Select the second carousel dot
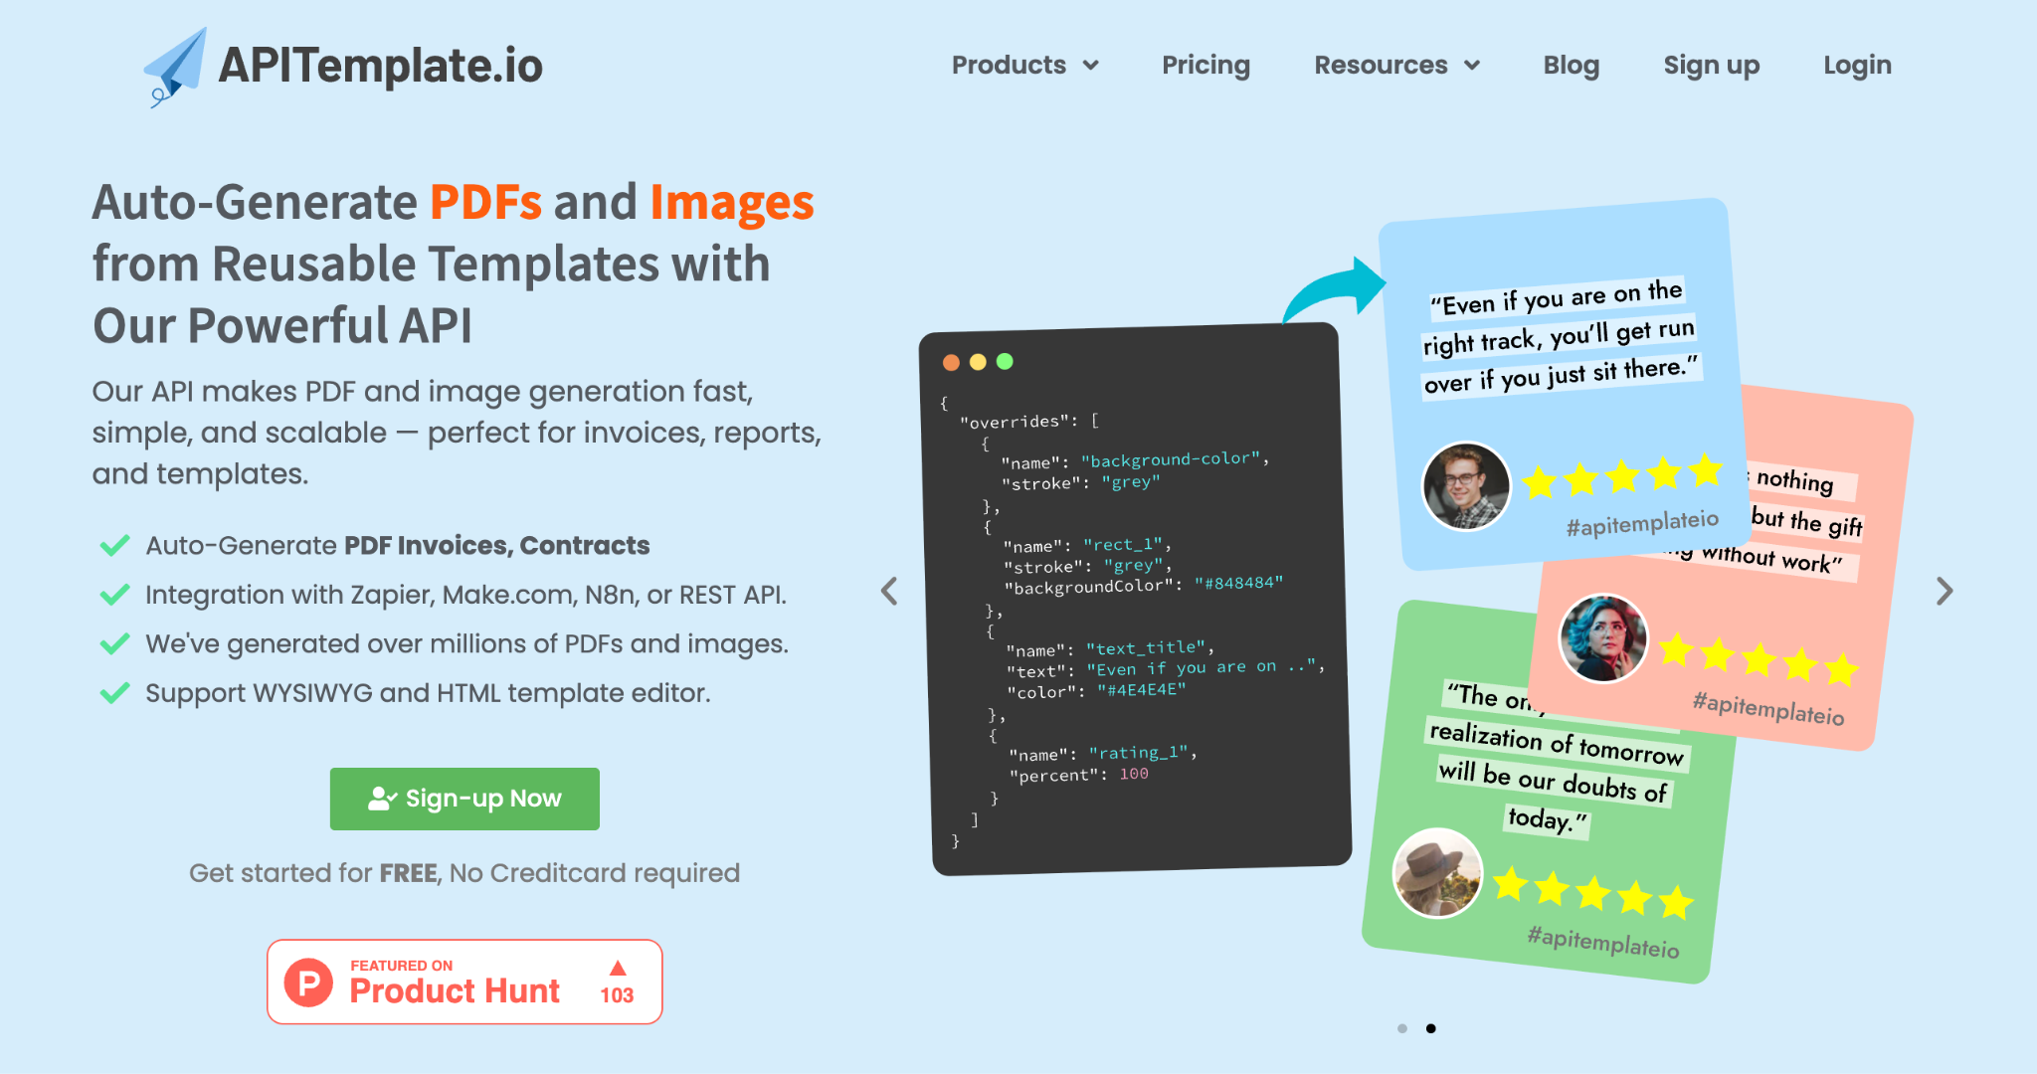Screen dimensions: 2037x1074 coord(1431,1028)
